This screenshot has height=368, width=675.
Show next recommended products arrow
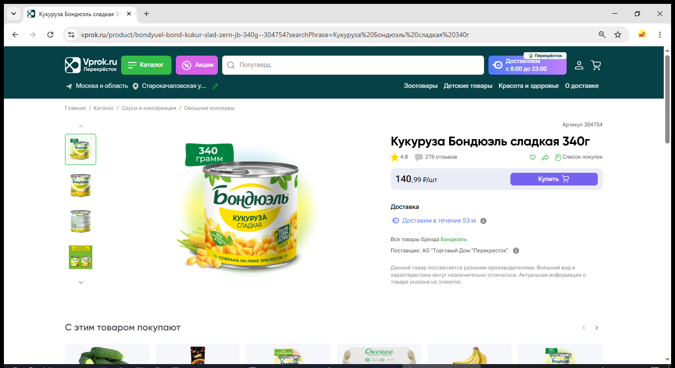(596, 328)
